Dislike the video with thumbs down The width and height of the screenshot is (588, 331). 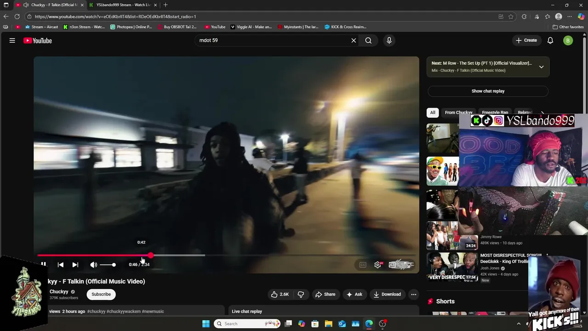click(301, 294)
